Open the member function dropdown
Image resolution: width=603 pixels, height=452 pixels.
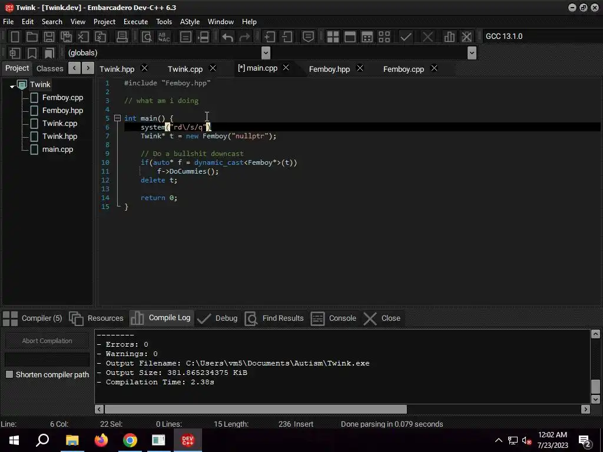coord(472,53)
